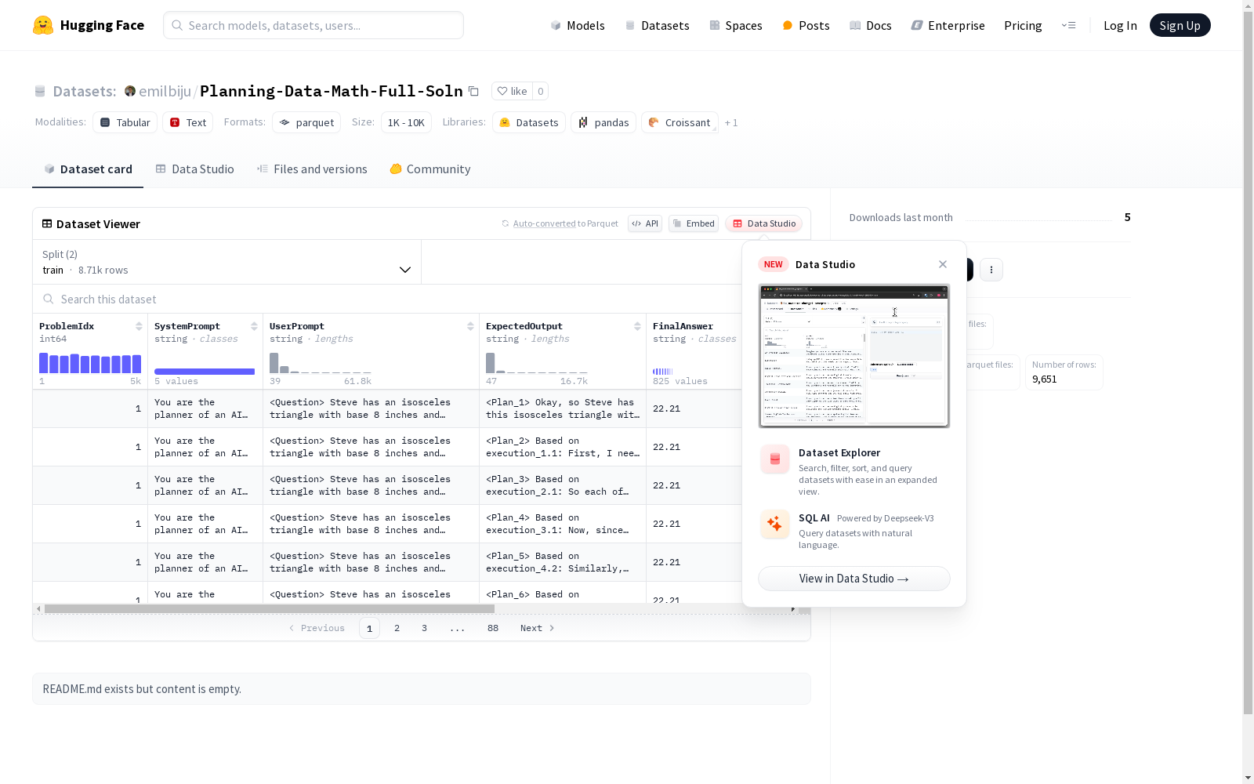Focus the top search models field
The image size is (1254, 784).
pos(313,25)
